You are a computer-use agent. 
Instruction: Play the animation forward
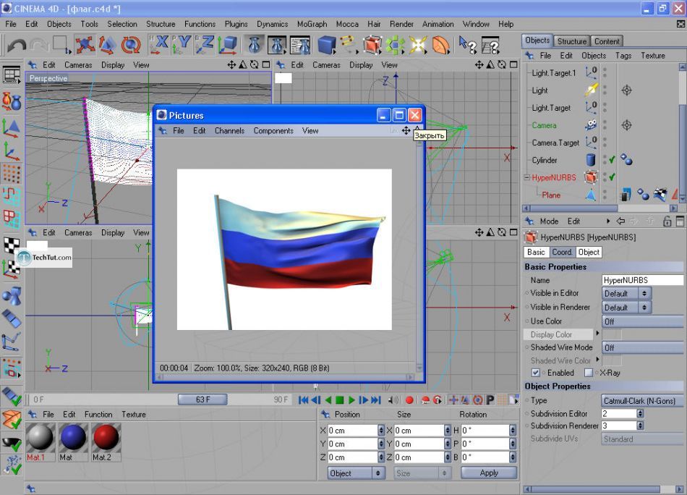[352, 400]
